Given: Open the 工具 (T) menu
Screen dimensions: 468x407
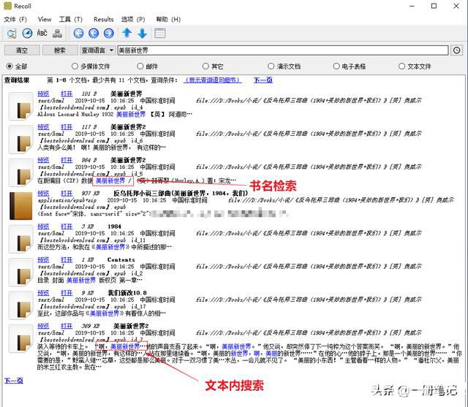Looking at the screenshot, I should click(70, 20).
